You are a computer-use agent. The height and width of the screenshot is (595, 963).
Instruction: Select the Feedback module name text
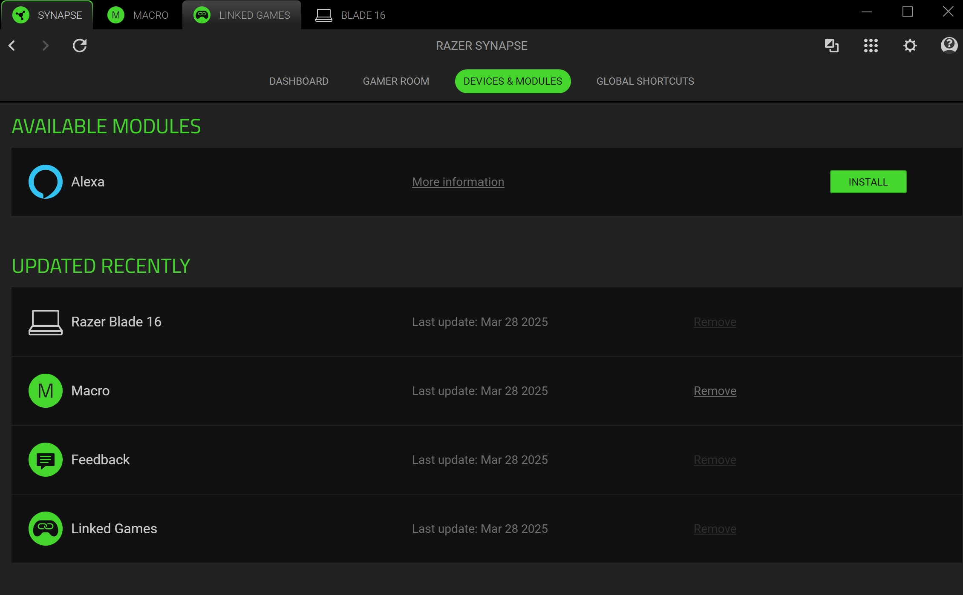(x=100, y=460)
